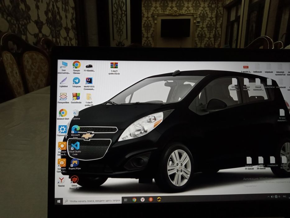Open the yellow round taskbar app icon
The image size is (290, 218).
159,199
